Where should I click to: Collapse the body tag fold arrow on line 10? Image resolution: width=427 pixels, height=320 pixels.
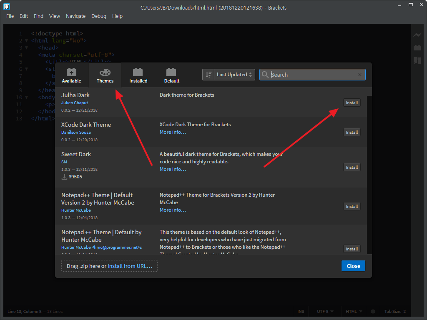[26, 97]
